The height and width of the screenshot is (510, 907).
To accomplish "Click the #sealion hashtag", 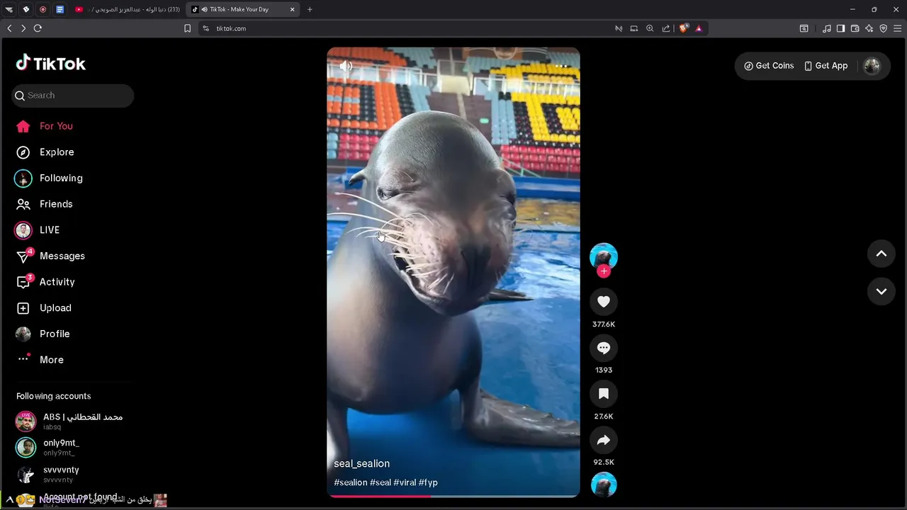I will 351,482.
